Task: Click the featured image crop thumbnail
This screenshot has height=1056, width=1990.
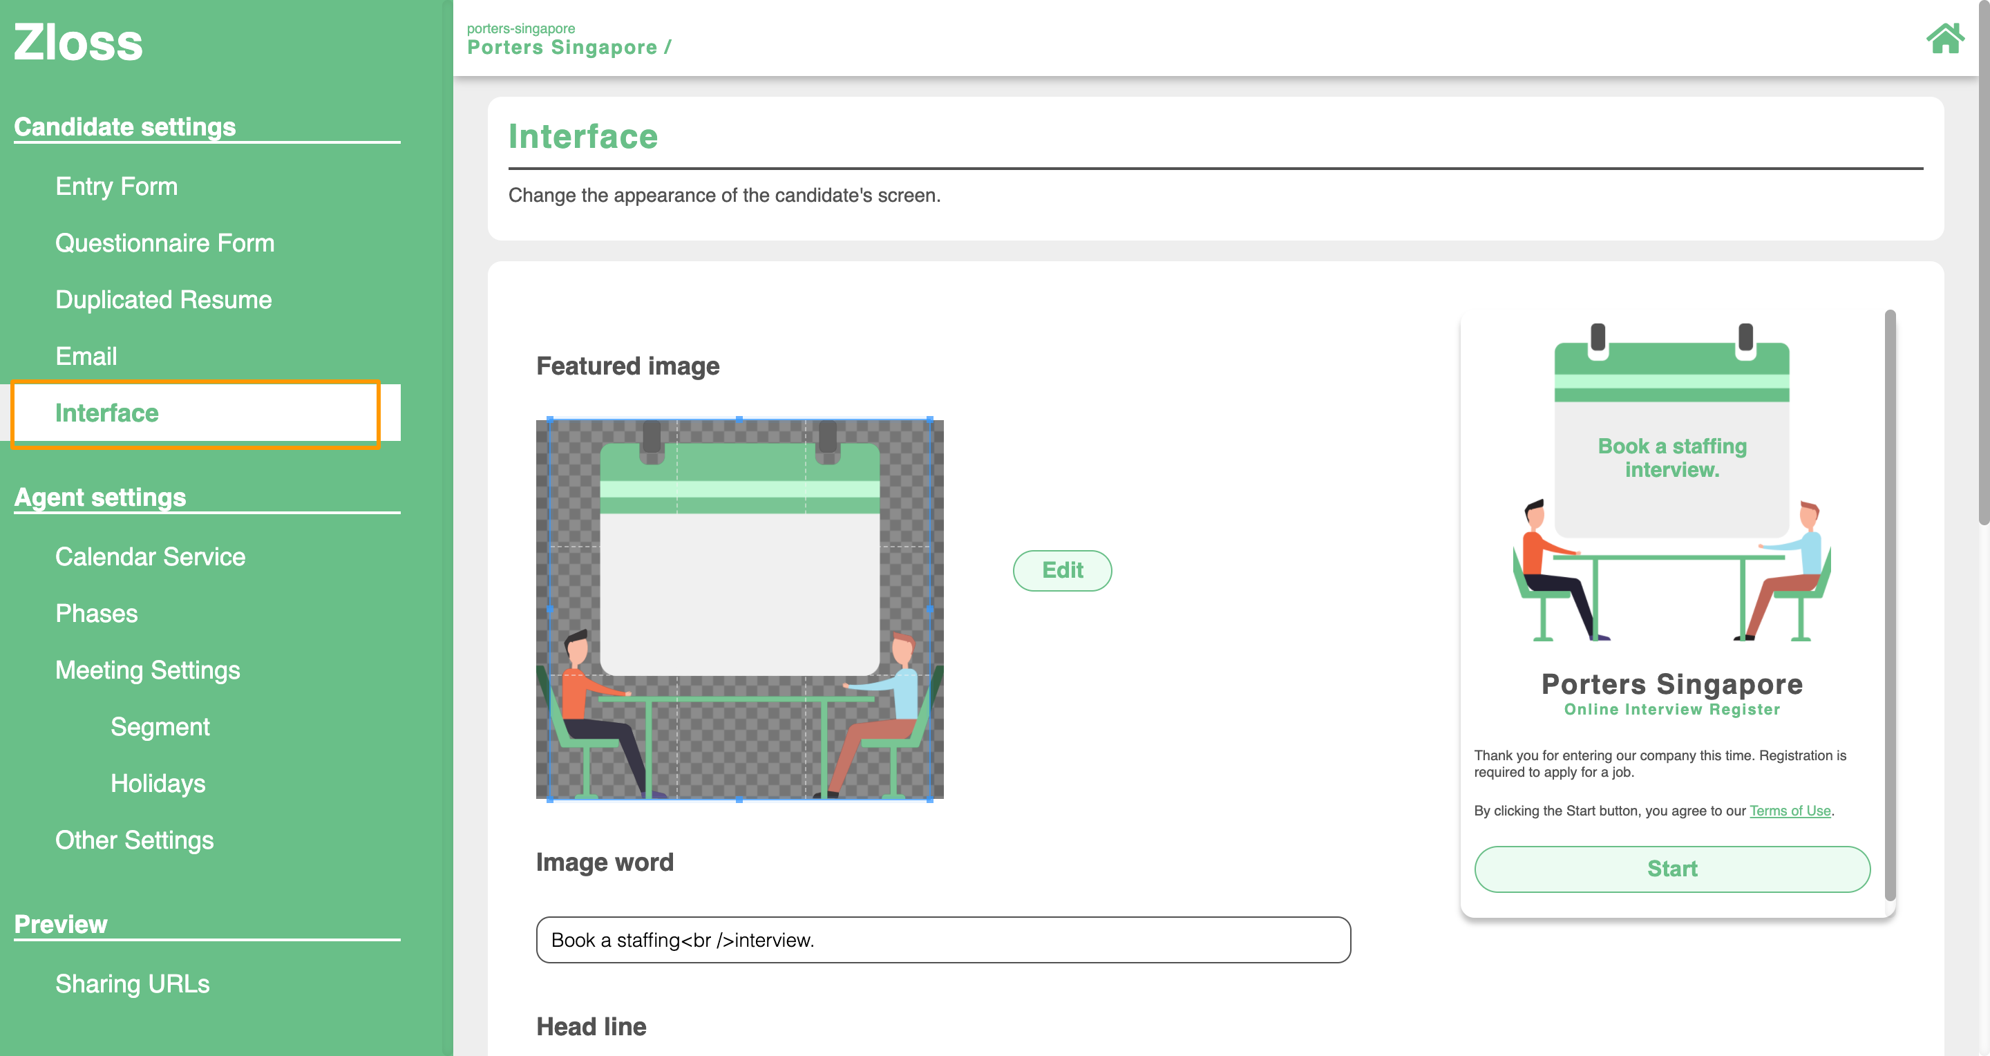Action: pyautogui.click(x=739, y=610)
